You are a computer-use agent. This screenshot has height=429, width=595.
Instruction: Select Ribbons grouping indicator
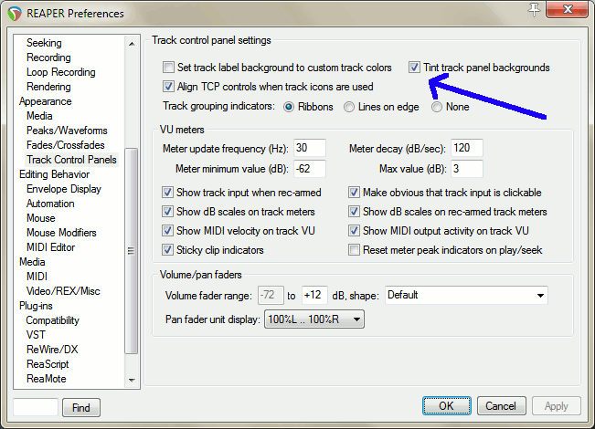click(289, 107)
